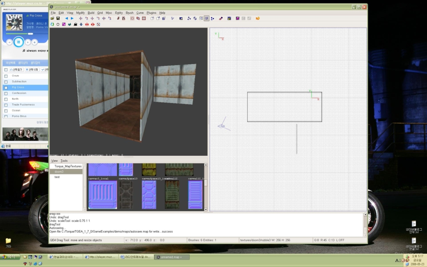
Task: Click the crossed-out square toolbar icon
Action: (x=98, y=25)
